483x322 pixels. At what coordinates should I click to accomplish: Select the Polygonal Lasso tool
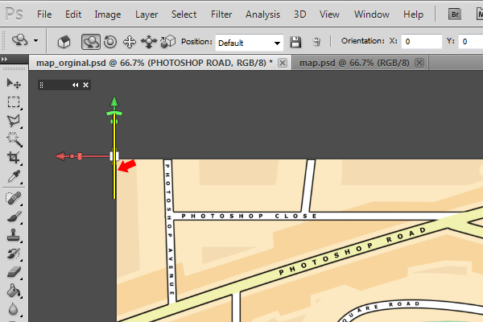pos(14,121)
